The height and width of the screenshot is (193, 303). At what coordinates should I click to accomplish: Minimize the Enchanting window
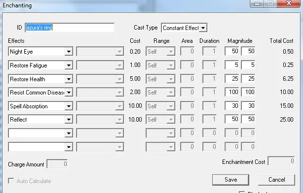click(257, 3)
